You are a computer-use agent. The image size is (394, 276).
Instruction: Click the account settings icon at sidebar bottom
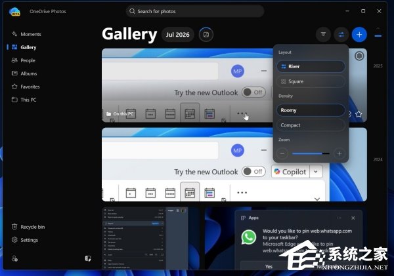tap(14, 258)
